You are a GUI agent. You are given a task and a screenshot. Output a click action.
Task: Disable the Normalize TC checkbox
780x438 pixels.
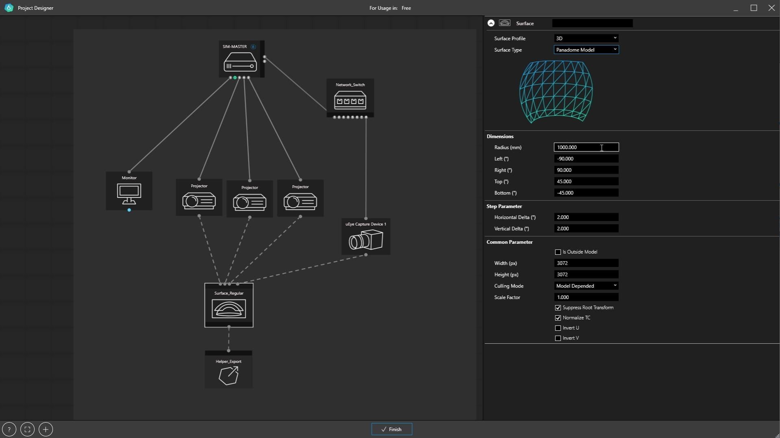point(558,318)
